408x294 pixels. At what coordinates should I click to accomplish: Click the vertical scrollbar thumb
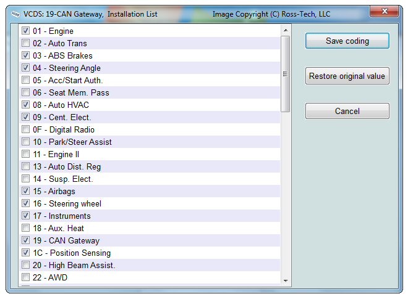point(285,74)
